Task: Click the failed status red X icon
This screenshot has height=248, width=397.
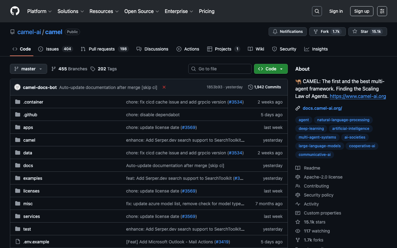Action: [x=164, y=87]
